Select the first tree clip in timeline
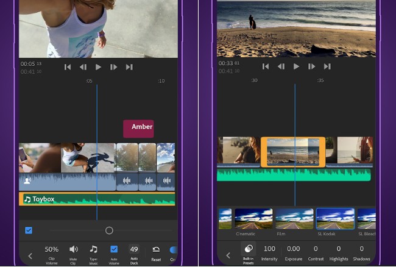This screenshot has height=267, width=396. (127, 158)
